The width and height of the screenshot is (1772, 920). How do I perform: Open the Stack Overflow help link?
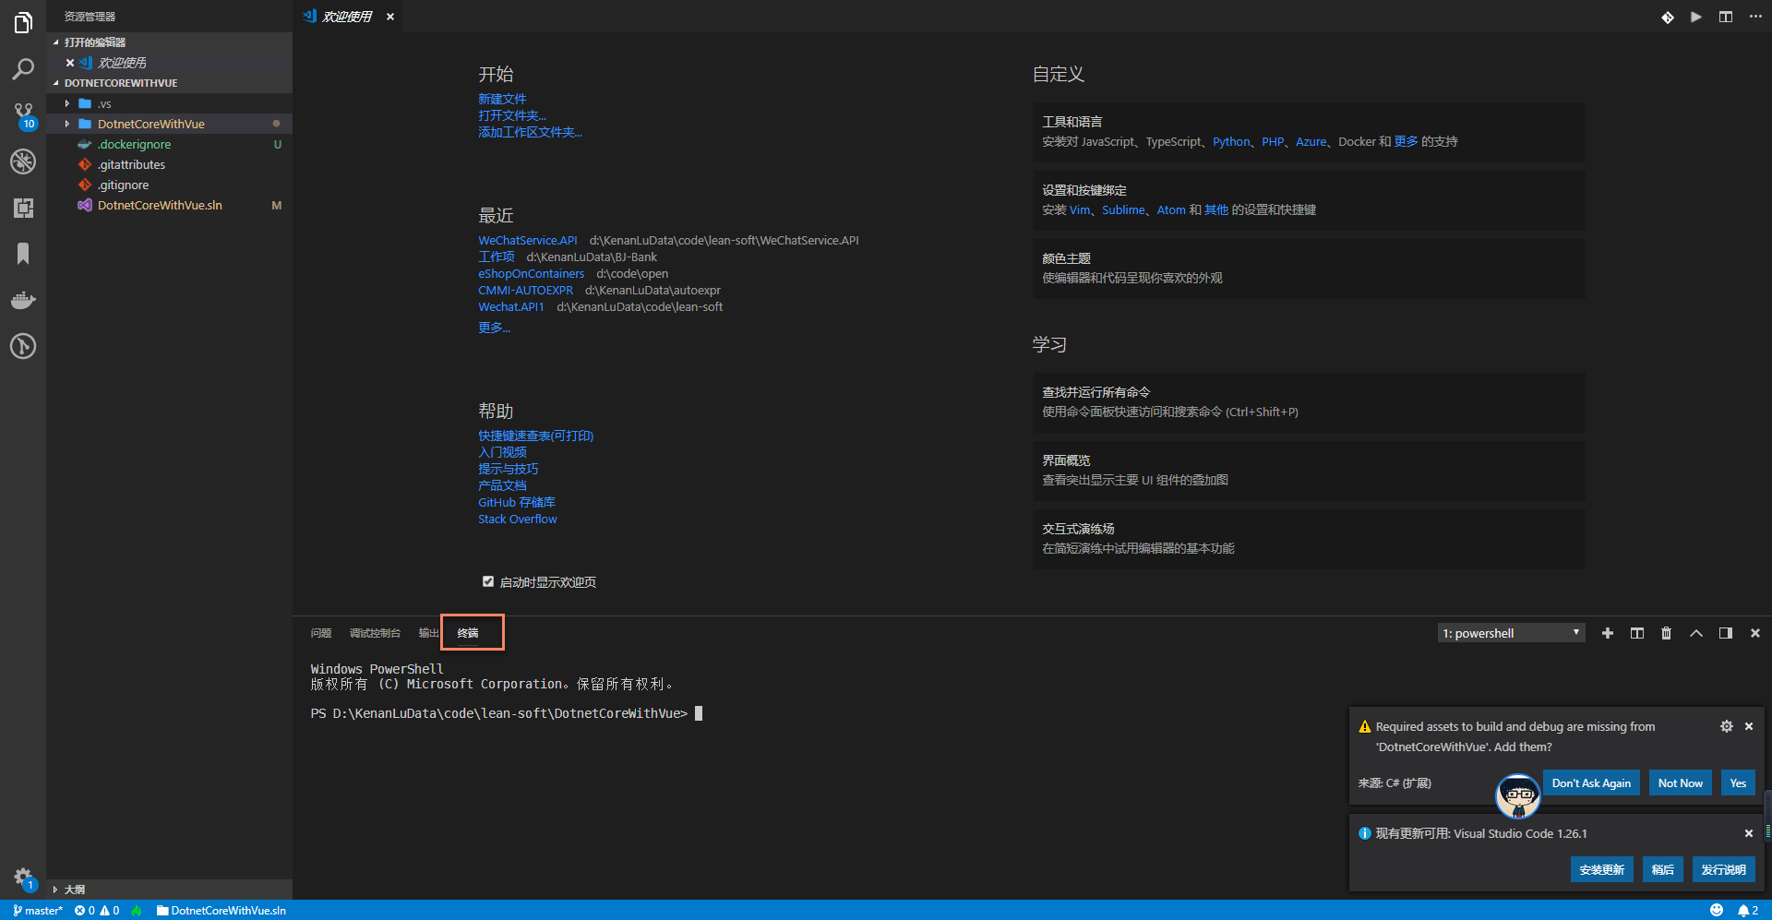[x=518, y=519]
